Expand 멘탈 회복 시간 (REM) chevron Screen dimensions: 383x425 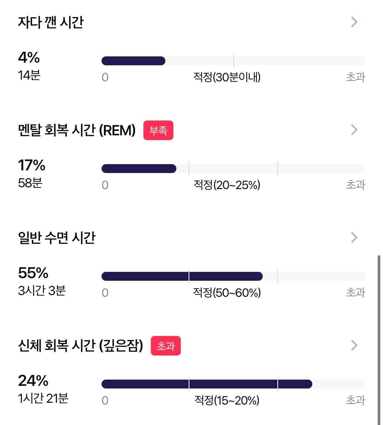pyautogui.click(x=354, y=130)
